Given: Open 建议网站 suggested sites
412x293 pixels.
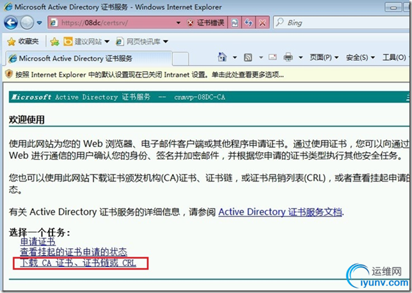Looking at the screenshot, I should tap(86, 42).
